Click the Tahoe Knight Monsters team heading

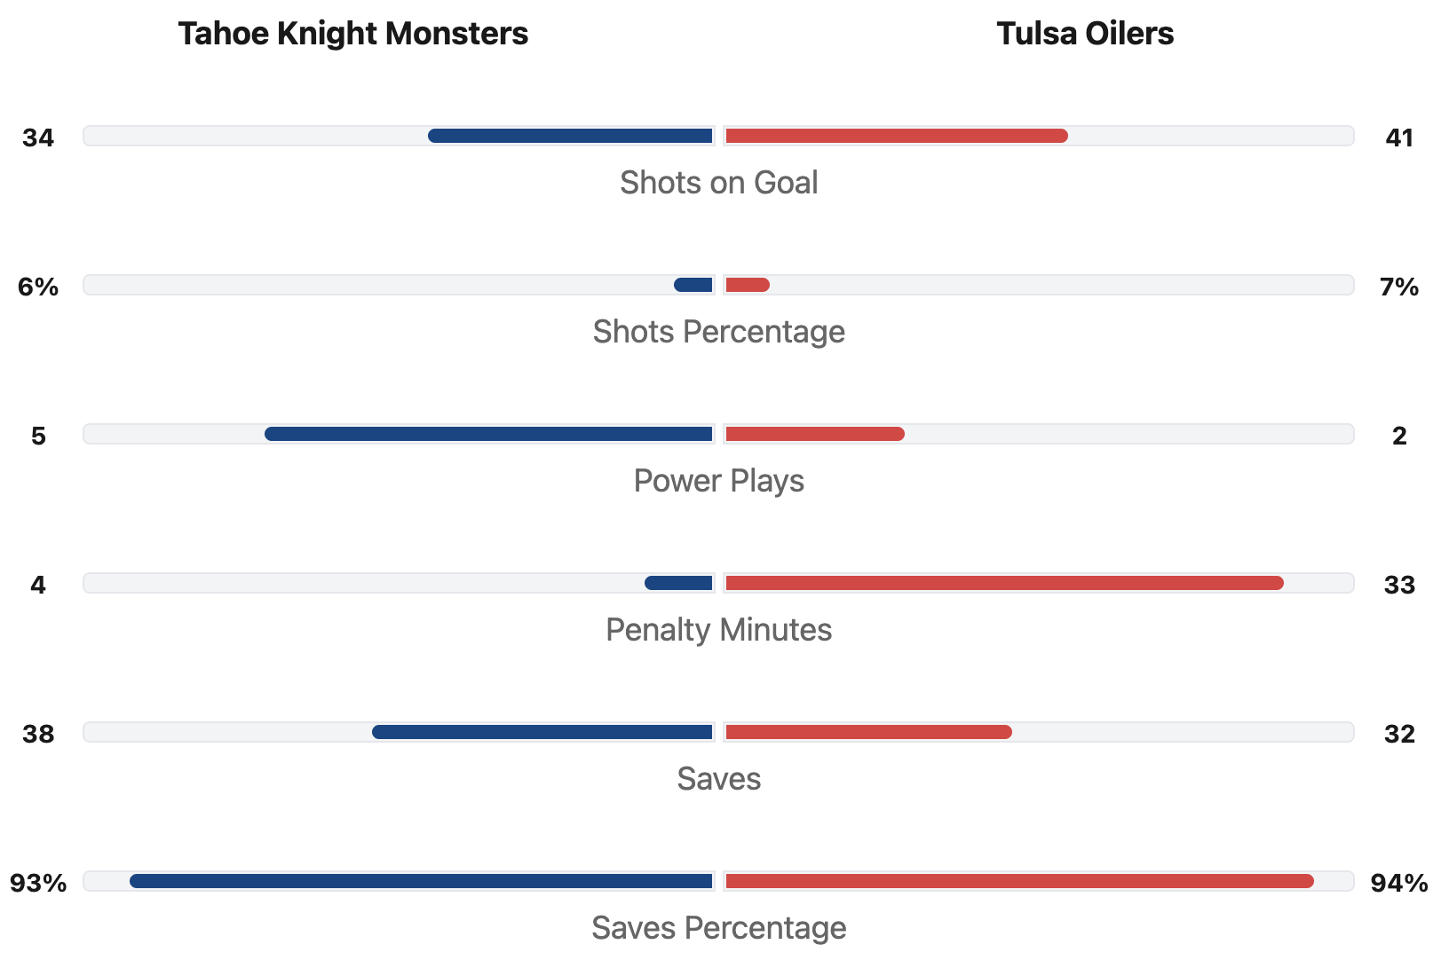coord(352,34)
